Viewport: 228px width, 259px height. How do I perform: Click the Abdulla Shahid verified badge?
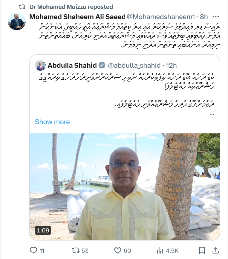point(102,65)
